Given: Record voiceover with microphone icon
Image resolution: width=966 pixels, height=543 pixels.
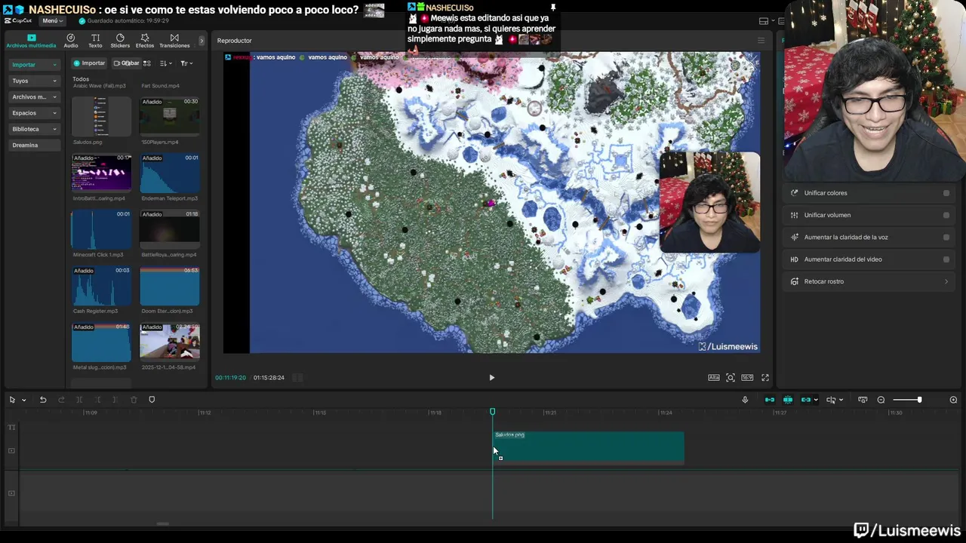Looking at the screenshot, I should coord(745,400).
